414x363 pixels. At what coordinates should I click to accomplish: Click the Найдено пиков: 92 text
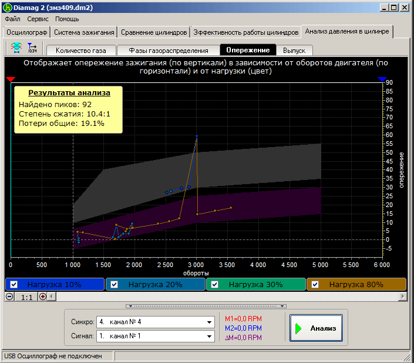55,105
